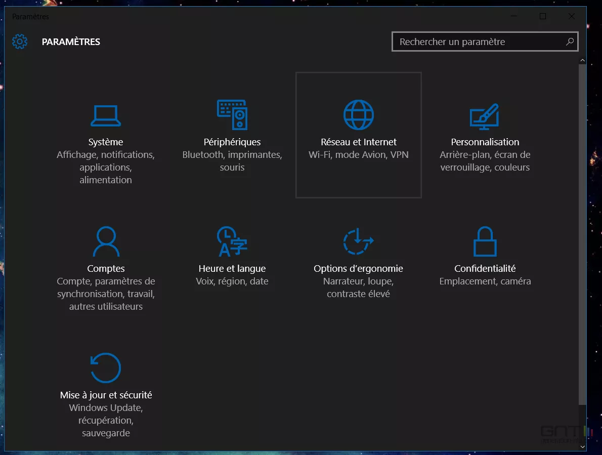This screenshot has height=455, width=602.
Task: Click 'Emplacement, caméra' description
Action: (x=485, y=281)
